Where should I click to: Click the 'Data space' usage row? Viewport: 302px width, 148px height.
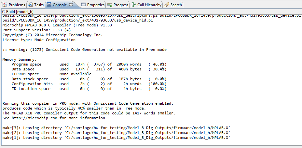[x=89, y=69]
